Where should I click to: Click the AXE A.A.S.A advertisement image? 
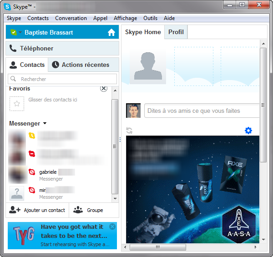192,190
